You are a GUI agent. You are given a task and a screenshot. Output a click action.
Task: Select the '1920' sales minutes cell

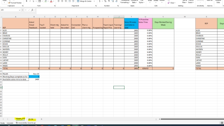[131, 55]
